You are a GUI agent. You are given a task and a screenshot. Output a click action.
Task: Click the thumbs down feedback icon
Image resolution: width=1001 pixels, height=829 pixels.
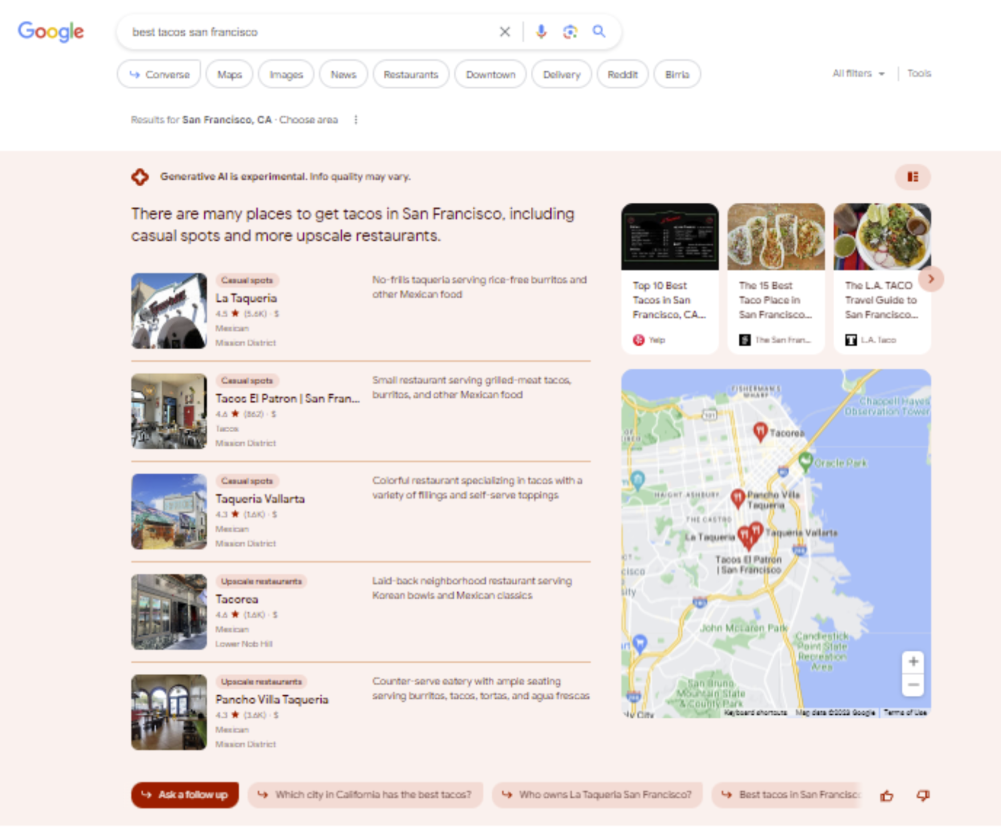pos(923,795)
